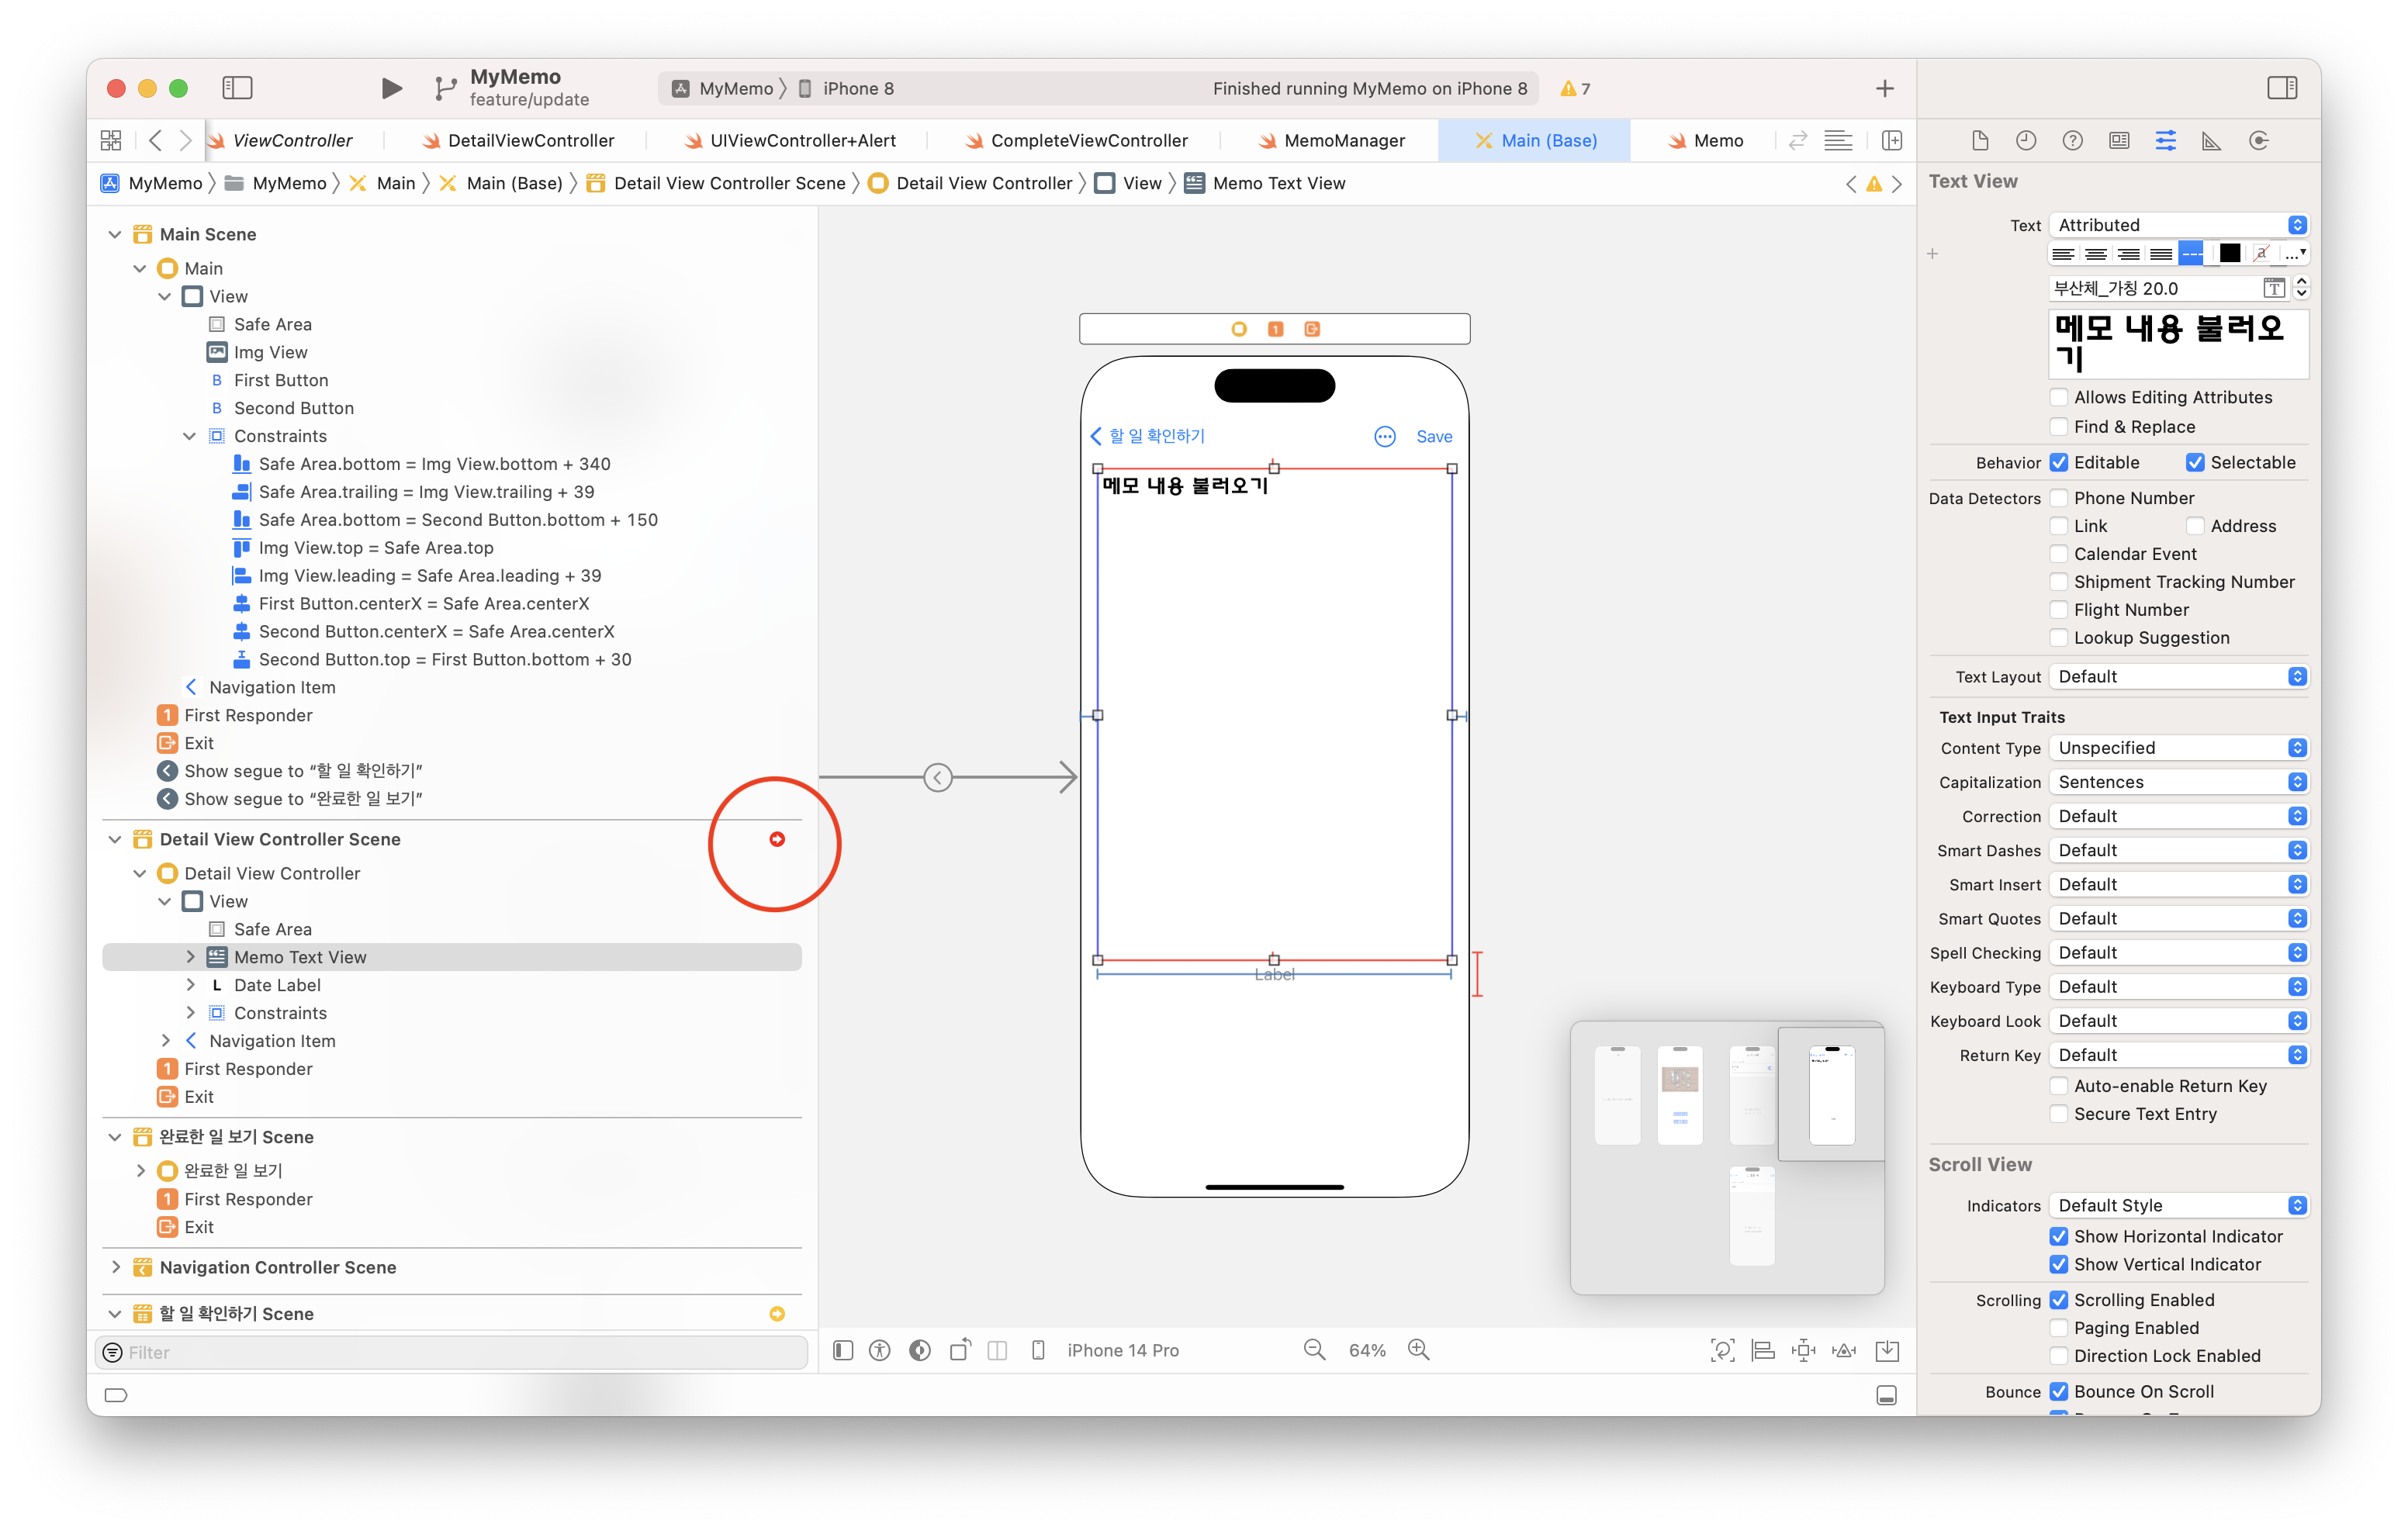Open the Capitalization Sentences dropdown
The height and width of the screenshot is (1531, 2408).
coord(2177,782)
